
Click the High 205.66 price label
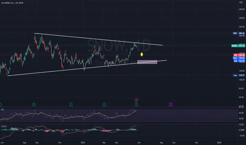[239, 33]
